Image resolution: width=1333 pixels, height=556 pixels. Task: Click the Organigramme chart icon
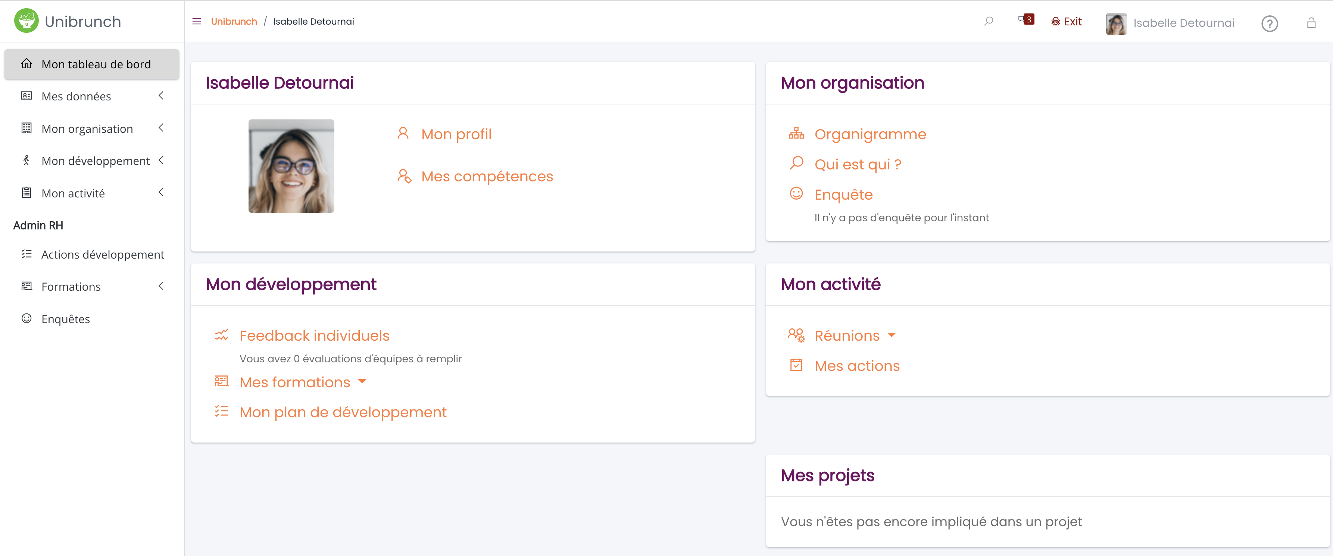[x=796, y=134]
